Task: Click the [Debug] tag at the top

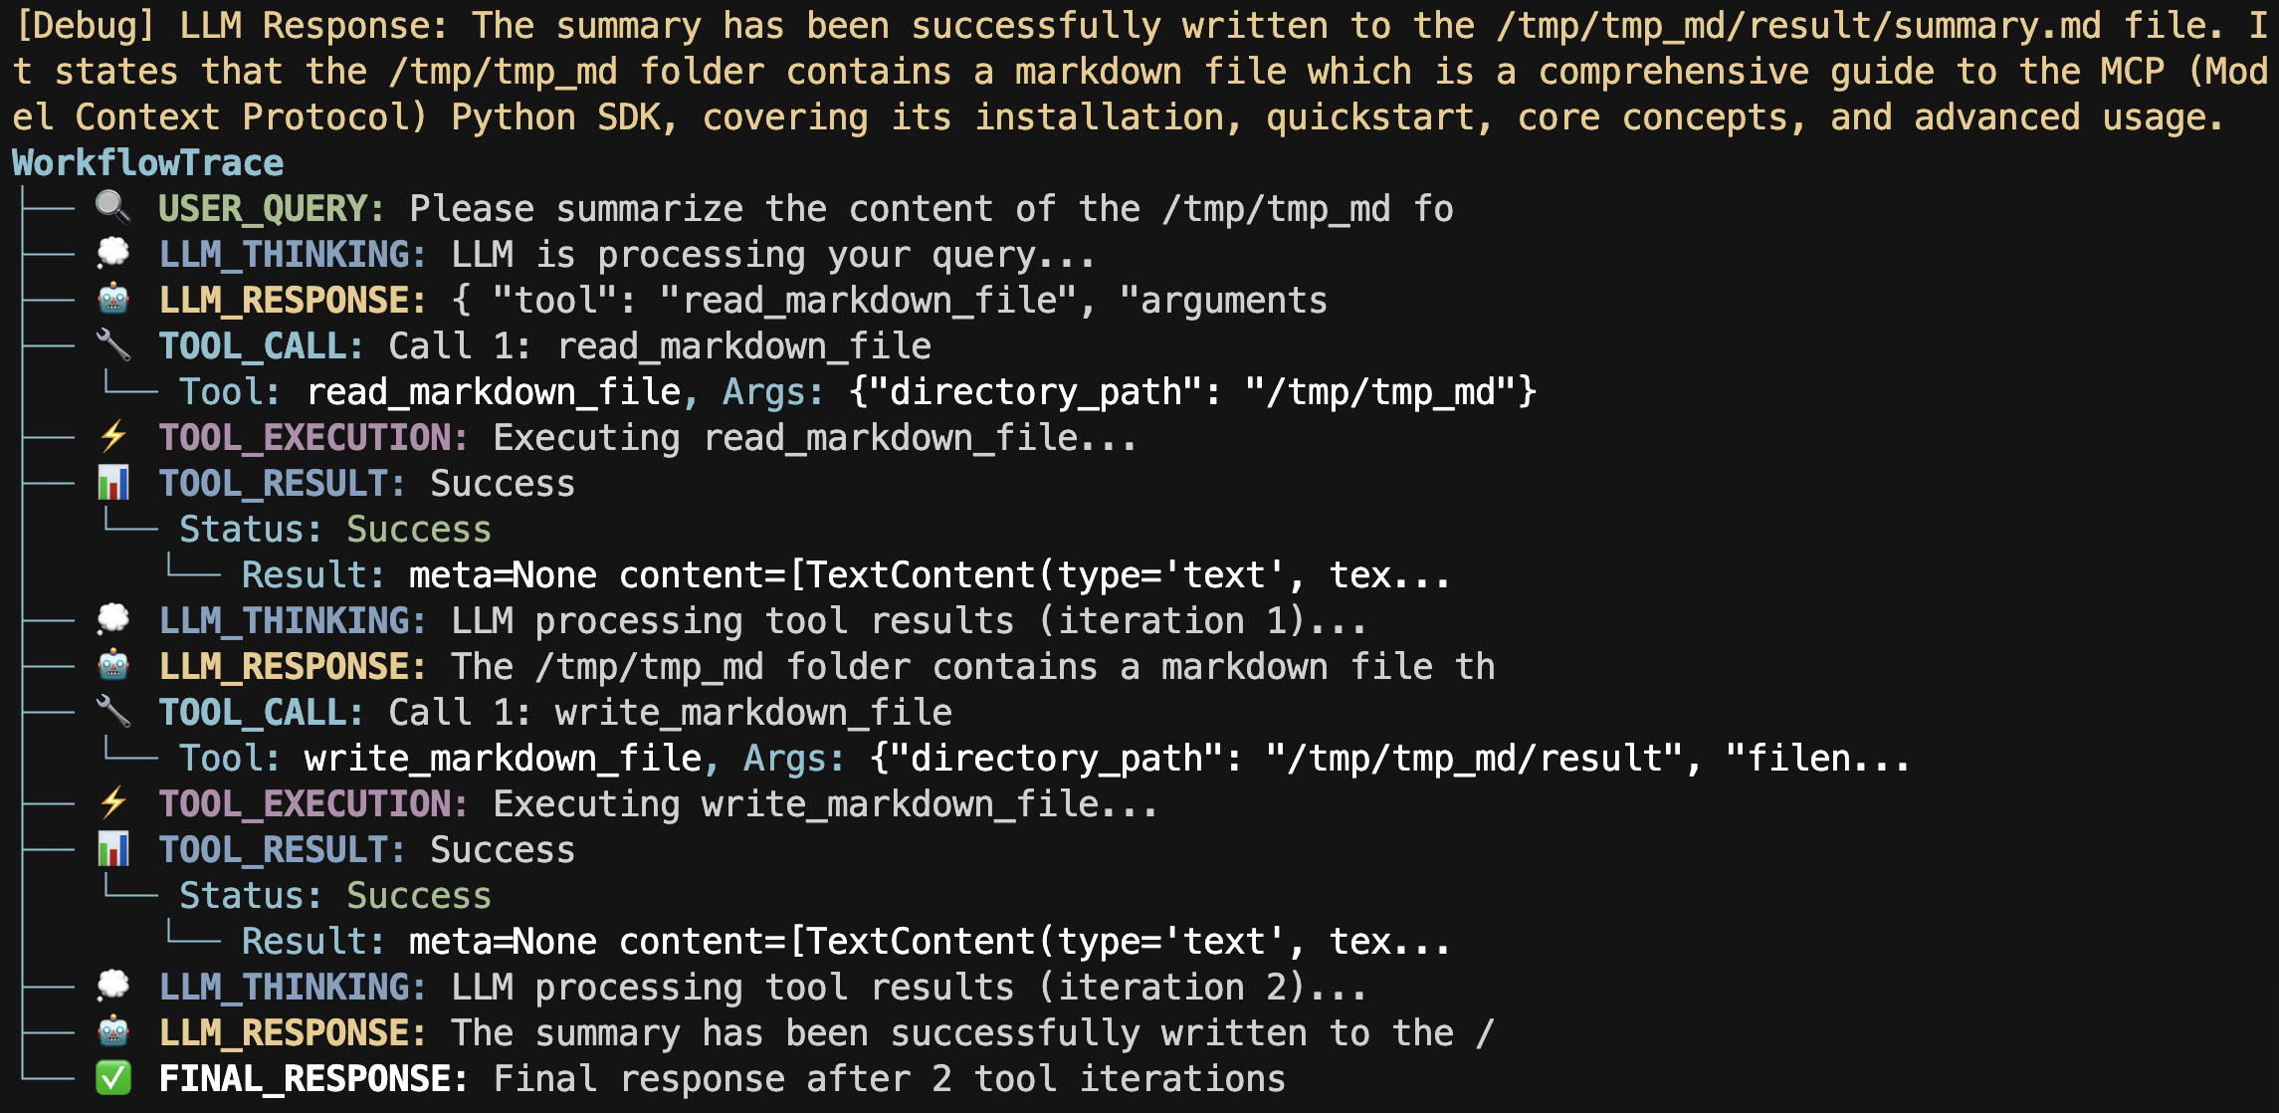Action: [x=85, y=25]
